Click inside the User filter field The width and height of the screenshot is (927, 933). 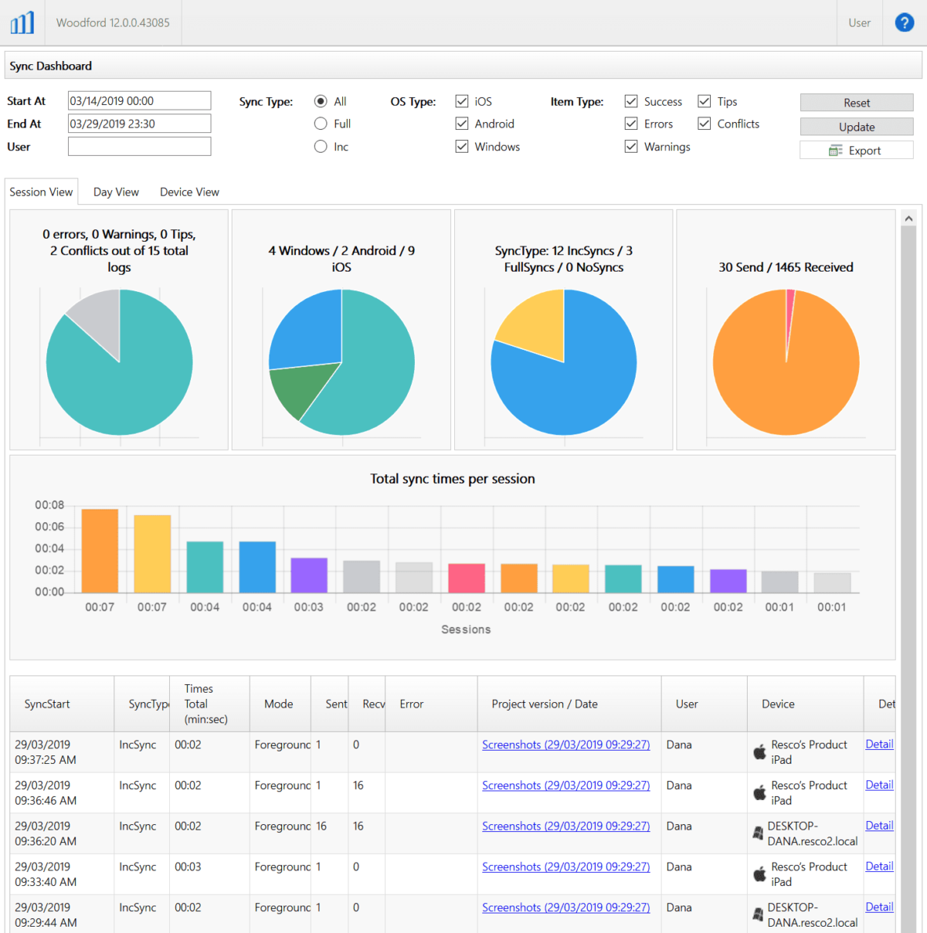139,146
